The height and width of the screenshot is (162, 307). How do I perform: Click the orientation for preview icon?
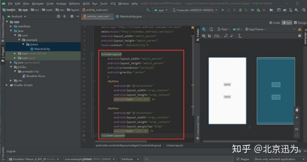[211, 29]
